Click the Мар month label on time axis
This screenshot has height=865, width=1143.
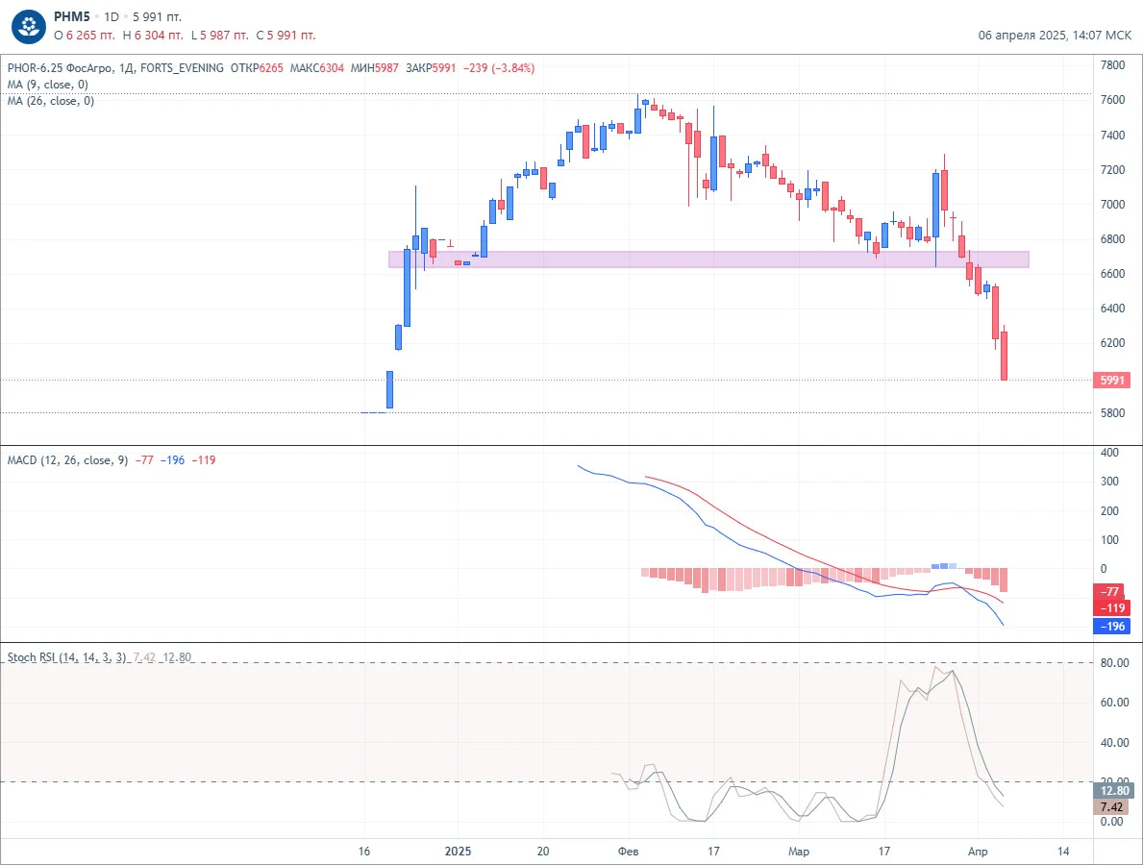pos(799,852)
